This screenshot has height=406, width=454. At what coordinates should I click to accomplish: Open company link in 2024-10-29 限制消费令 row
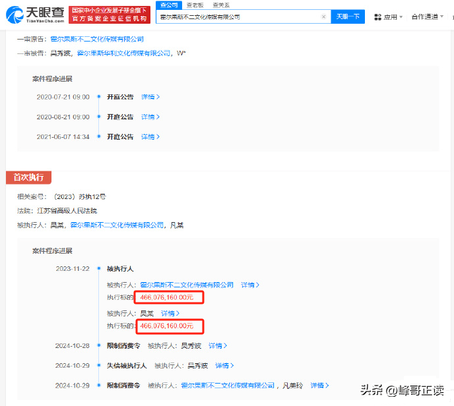click(x=228, y=386)
